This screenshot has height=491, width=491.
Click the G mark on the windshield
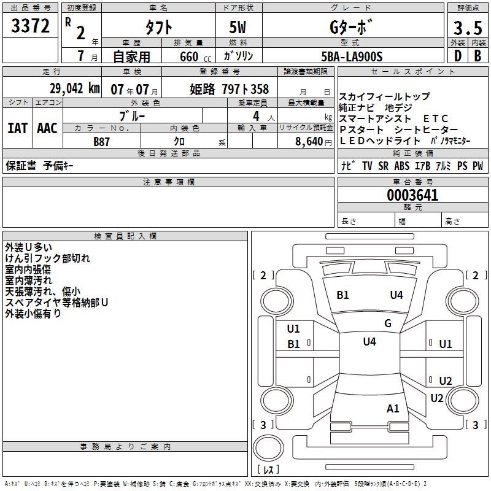pos(388,323)
